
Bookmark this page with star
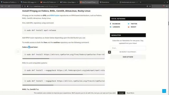point(150,6)
